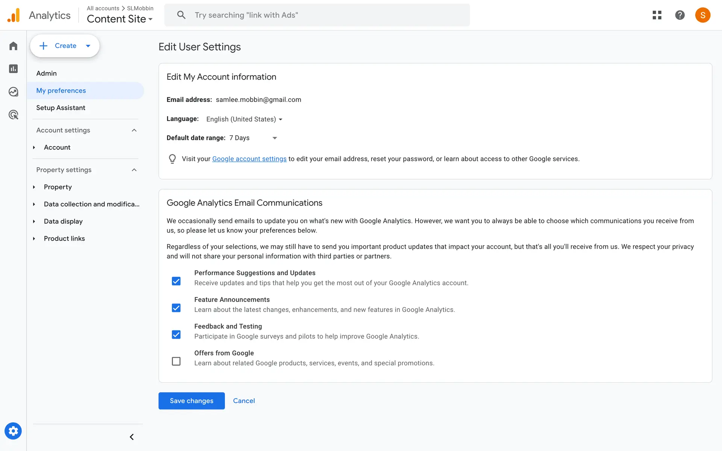Open the Google apps grid icon
Image resolution: width=722 pixels, height=451 pixels.
pyautogui.click(x=657, y=15)
